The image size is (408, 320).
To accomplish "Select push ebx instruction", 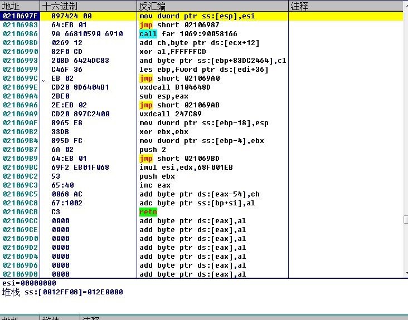I will point(157,176).
